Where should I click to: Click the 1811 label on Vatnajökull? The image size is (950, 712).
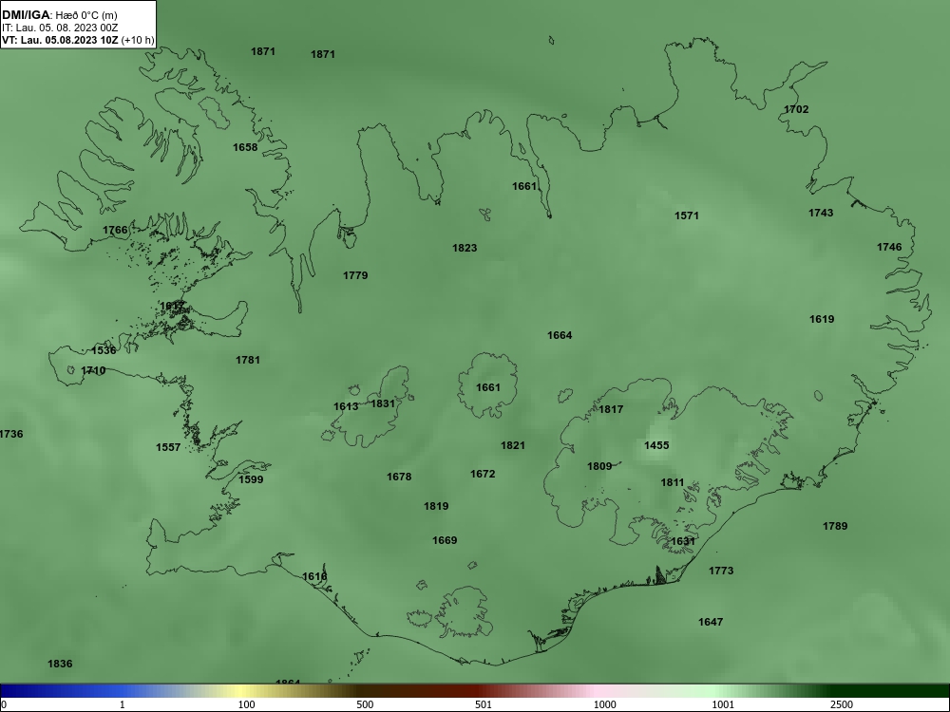pos(672,482)
